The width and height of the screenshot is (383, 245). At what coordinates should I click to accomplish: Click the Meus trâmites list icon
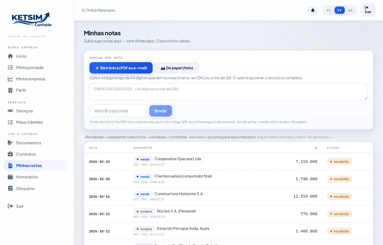point(10,122)
